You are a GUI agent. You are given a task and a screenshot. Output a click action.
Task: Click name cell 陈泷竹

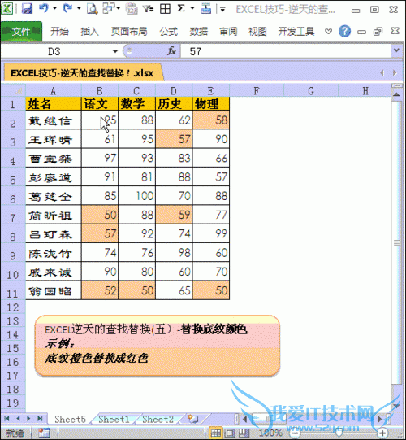tap(54, 253)
